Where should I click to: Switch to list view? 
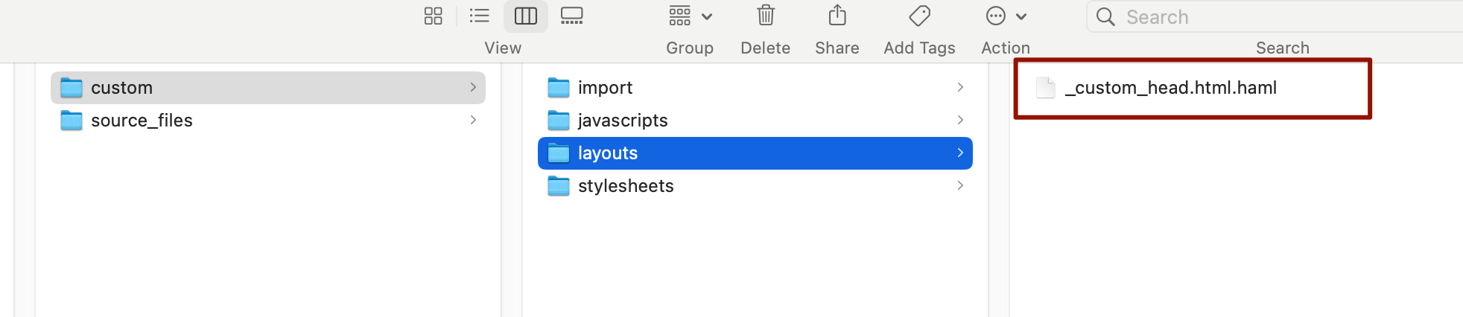point(480,16)
